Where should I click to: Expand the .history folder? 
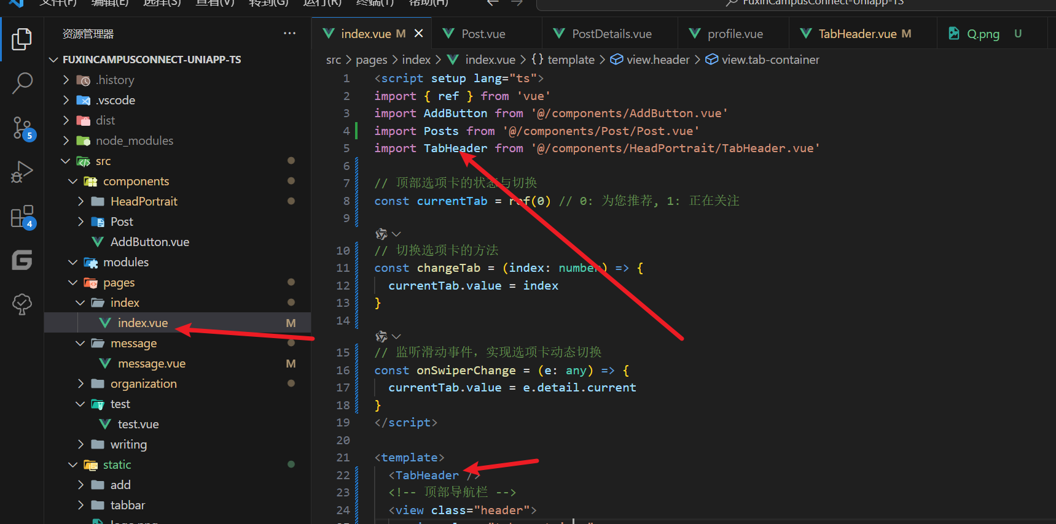coord(66,80)
